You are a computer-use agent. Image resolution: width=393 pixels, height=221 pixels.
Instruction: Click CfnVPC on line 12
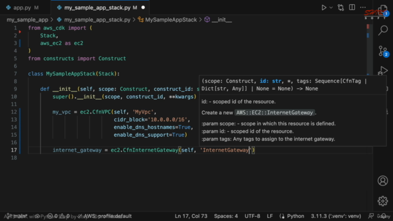tap(101, 112)
